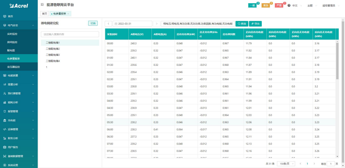The height and width of the screenshot is (168, 345).
Task: Select 二楼配电箱4 in the tree
Action: pos(70,61)
